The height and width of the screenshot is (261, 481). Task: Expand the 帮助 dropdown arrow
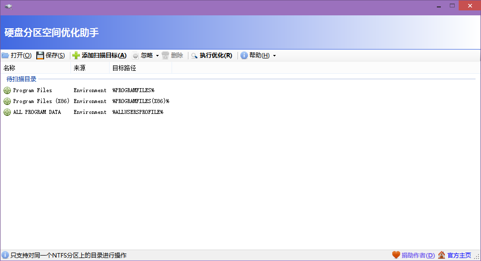274,56
